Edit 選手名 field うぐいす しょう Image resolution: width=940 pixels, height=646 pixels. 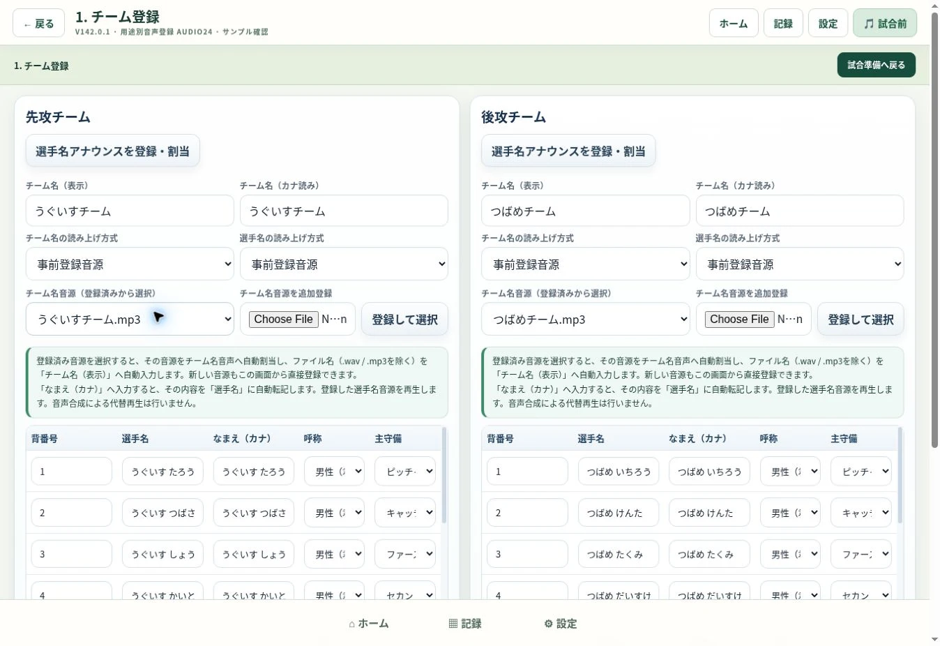point(162,554)
